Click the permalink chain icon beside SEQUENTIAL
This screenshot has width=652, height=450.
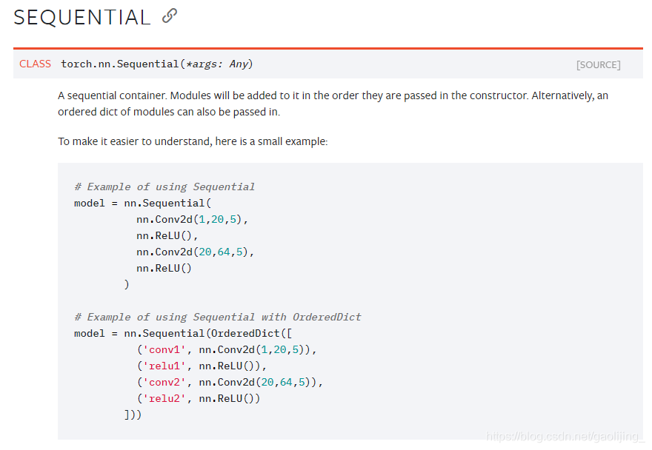point(170,16)
